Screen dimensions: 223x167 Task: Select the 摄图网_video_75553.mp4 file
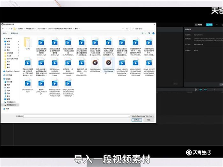(x=41, y=87)
